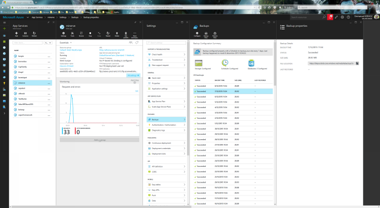Open Application settings in Settings list

pyautogui.click(x=166, y=89)
